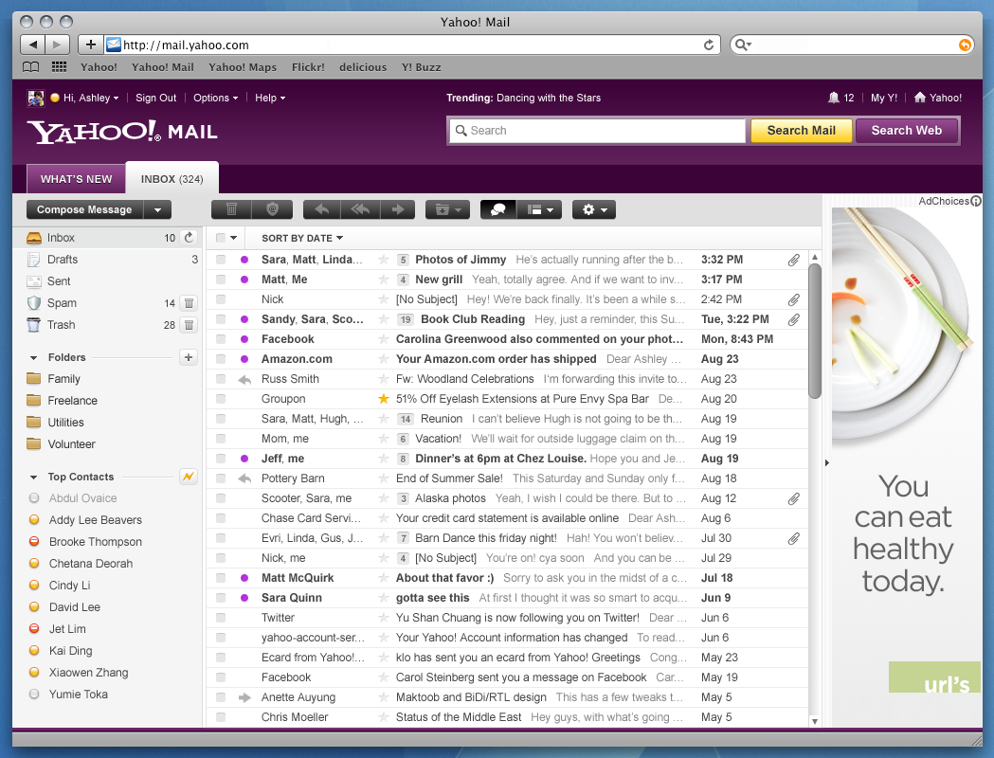Viewport: 994px width, 758px height.
Task: Select the checkbox for Facebook Carolina Greenwood email
Action: pyautogui.click(x=221, y=339)
